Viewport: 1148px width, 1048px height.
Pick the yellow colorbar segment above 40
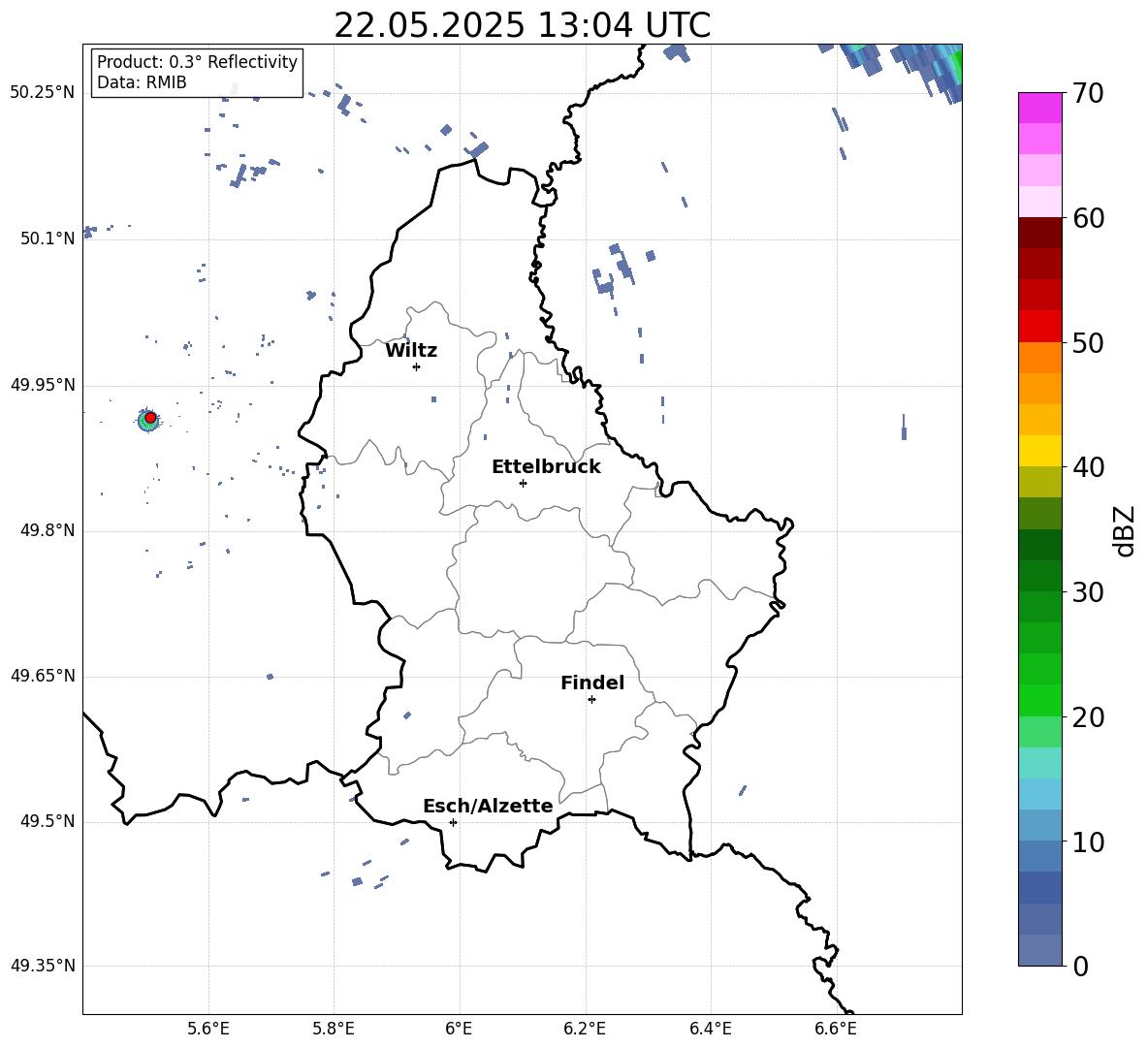click(x=1039, y=451)
